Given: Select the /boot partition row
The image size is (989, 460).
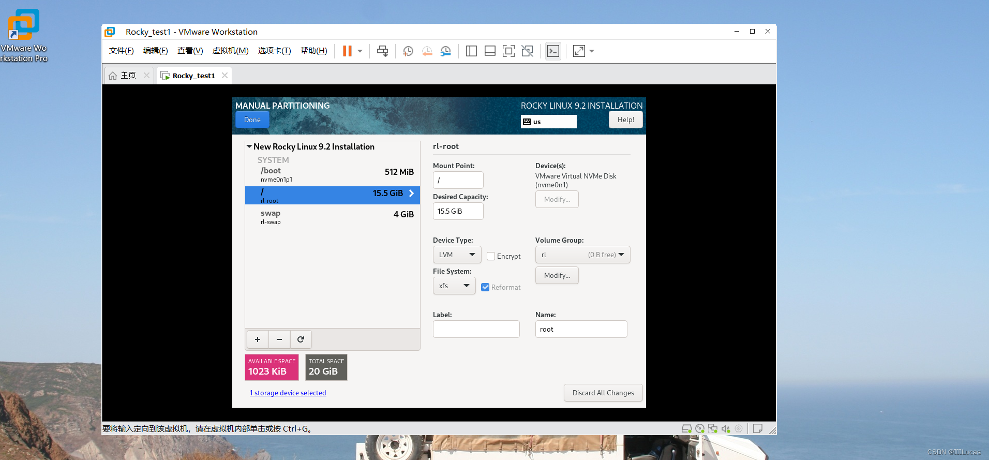Looking at the screenshot, I should [x=332, y=175].
